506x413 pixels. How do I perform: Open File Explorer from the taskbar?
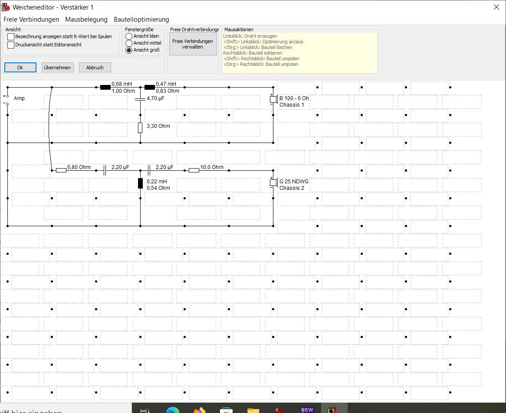click(253, 410)
